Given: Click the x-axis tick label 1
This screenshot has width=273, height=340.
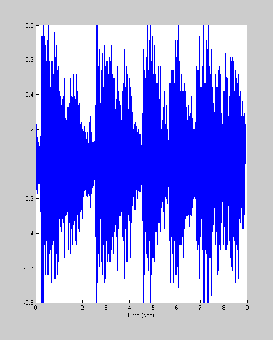Looking at the screenshot, I should pos(59,308).
